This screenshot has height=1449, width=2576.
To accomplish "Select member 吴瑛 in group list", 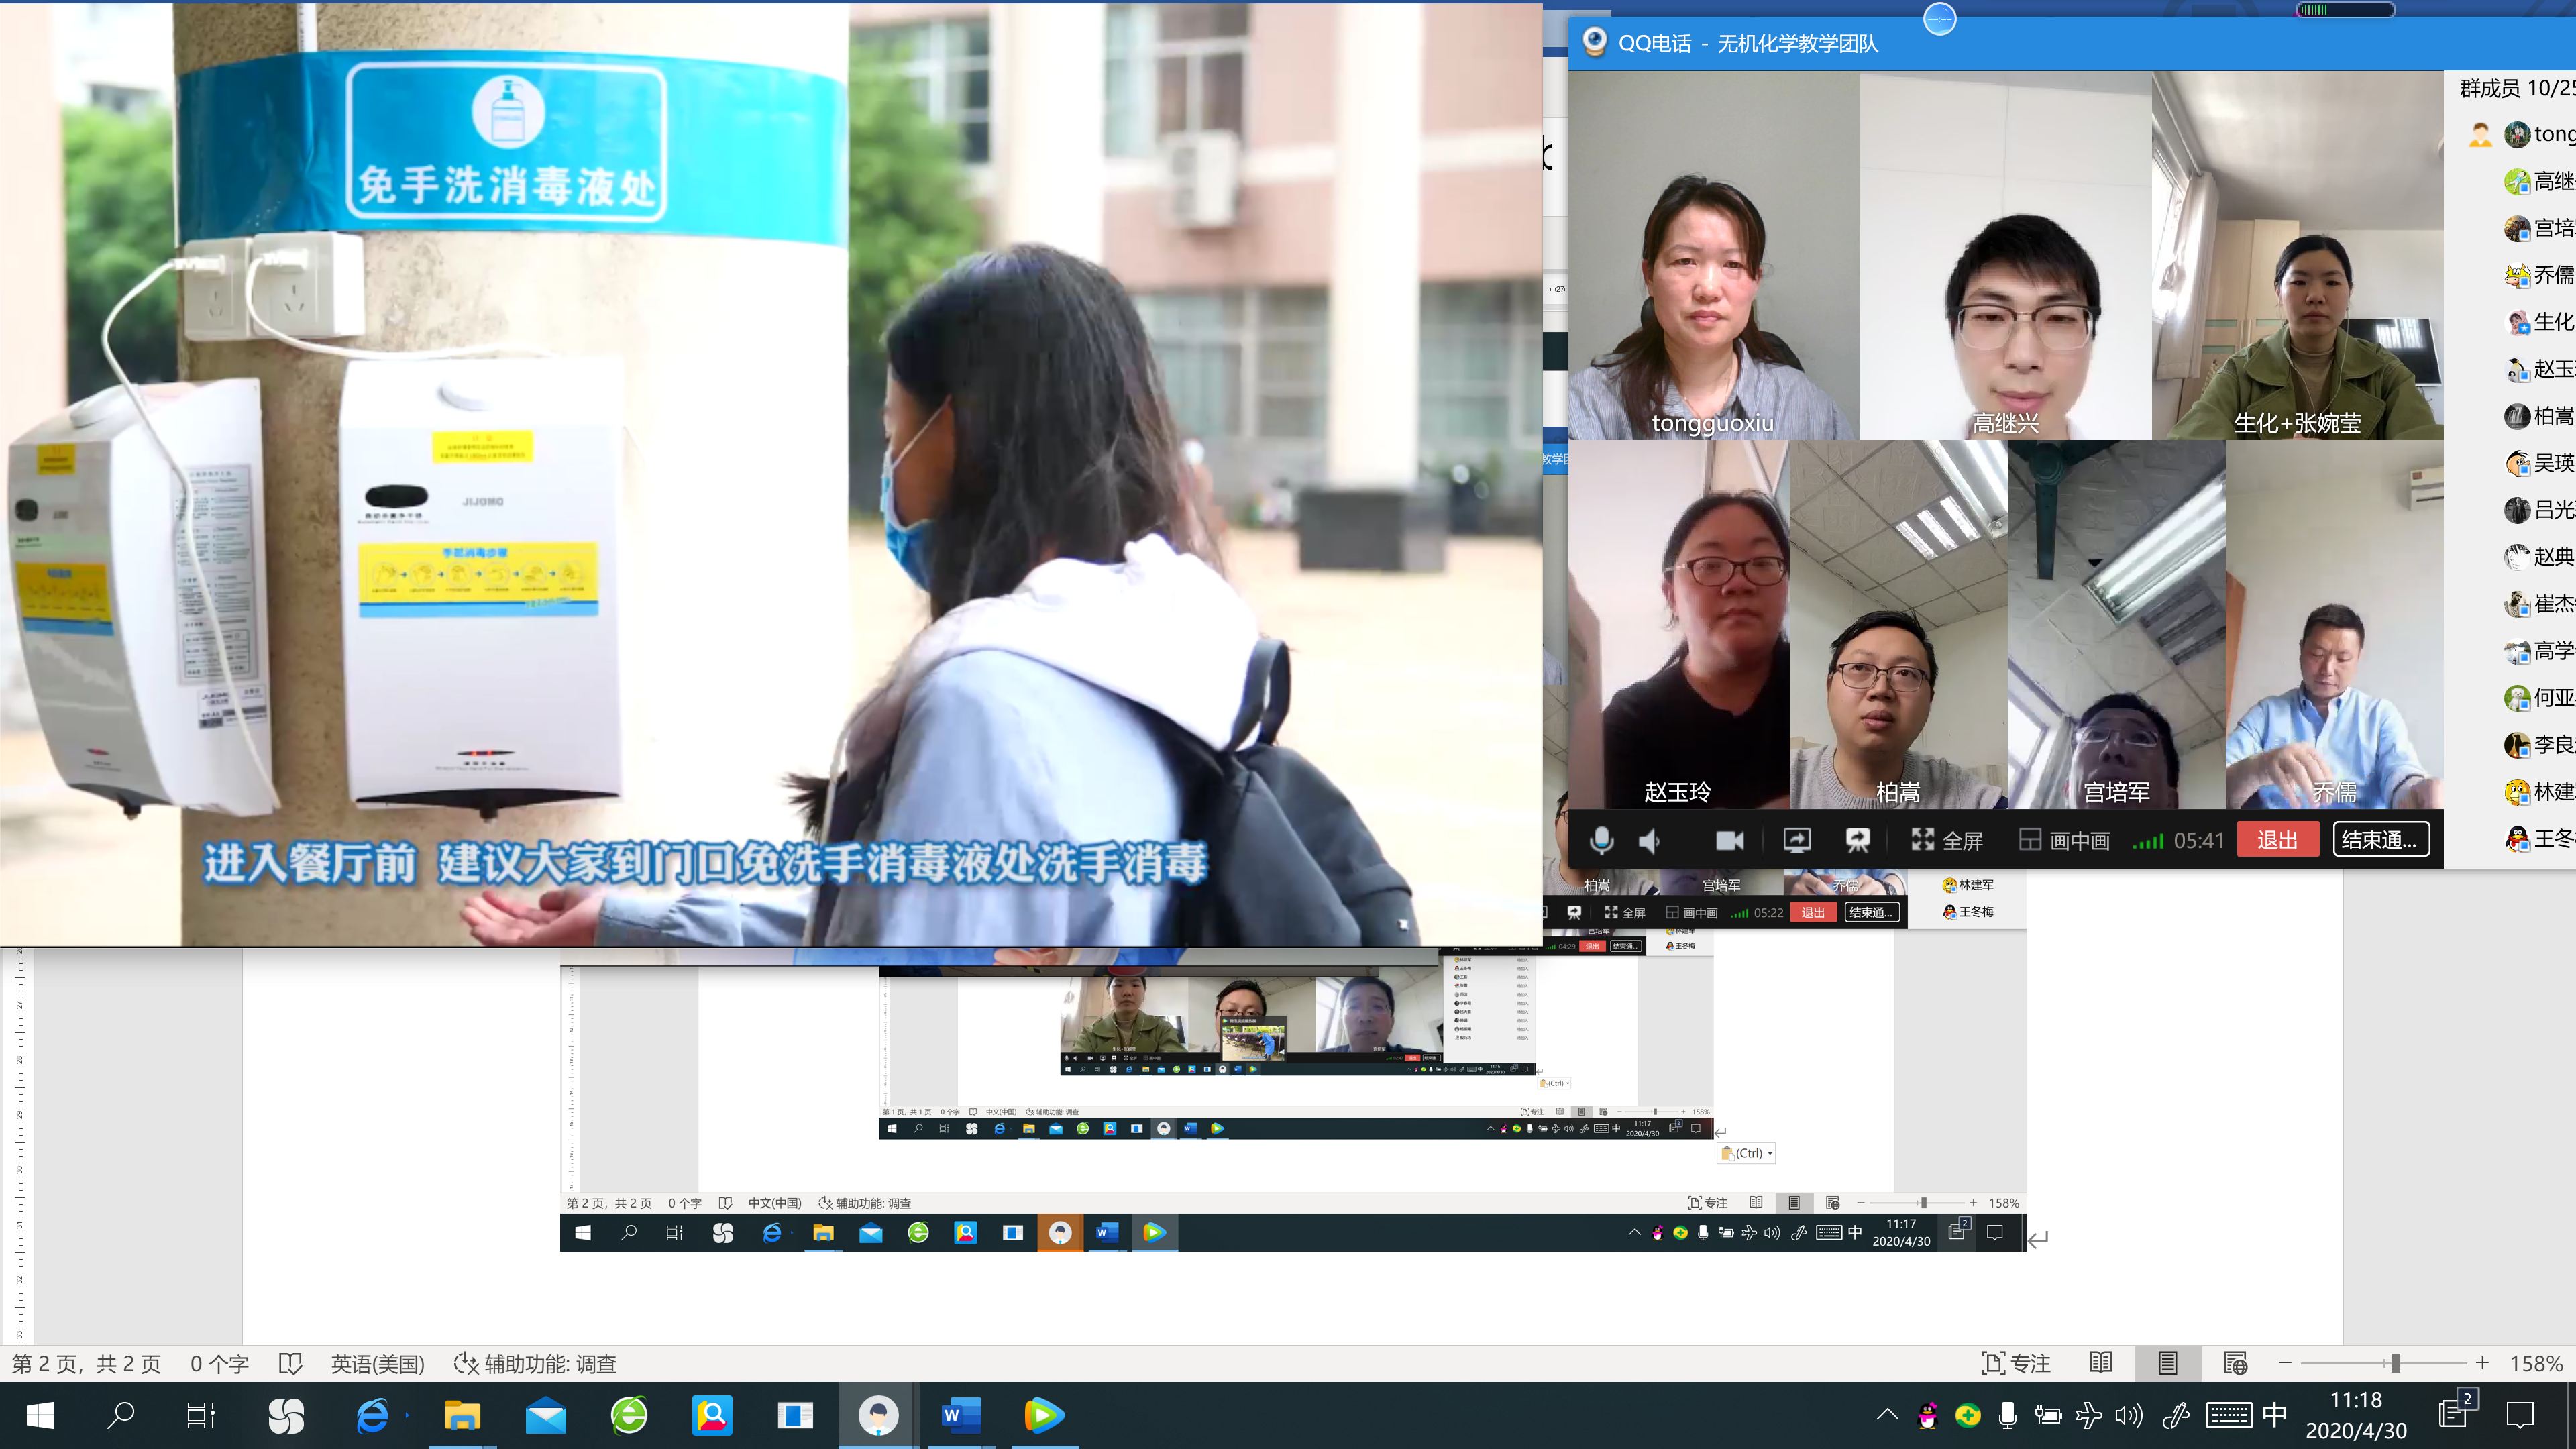I will 2538,463.
